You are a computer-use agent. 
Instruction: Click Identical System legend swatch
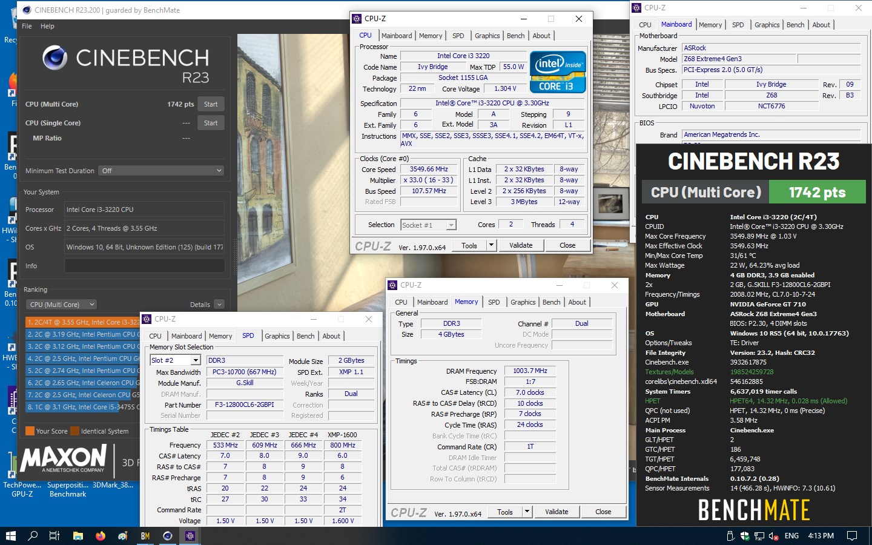pyautogui.click(x=75, y=431)
